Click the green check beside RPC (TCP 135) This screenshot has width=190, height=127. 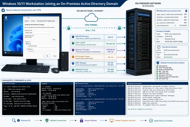click(157, 71)
